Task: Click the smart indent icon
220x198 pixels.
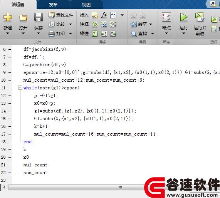Action: pyautogui.click(x=95, y=34)
